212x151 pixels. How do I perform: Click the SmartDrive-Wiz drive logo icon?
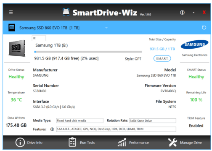66,12
